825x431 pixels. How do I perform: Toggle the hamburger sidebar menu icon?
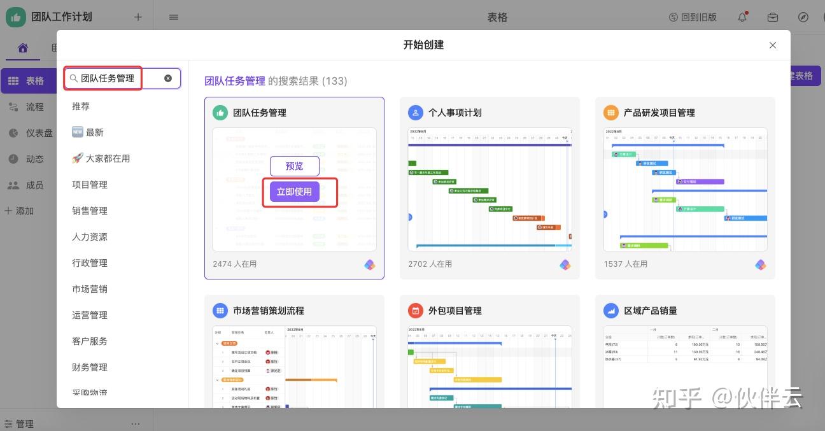174,17
